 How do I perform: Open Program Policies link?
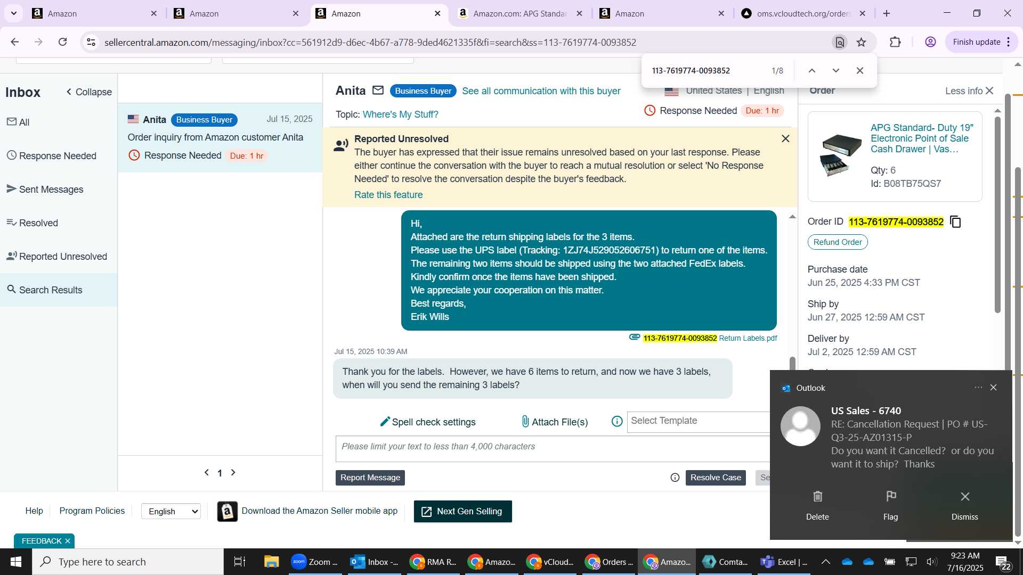pos(92,511)
